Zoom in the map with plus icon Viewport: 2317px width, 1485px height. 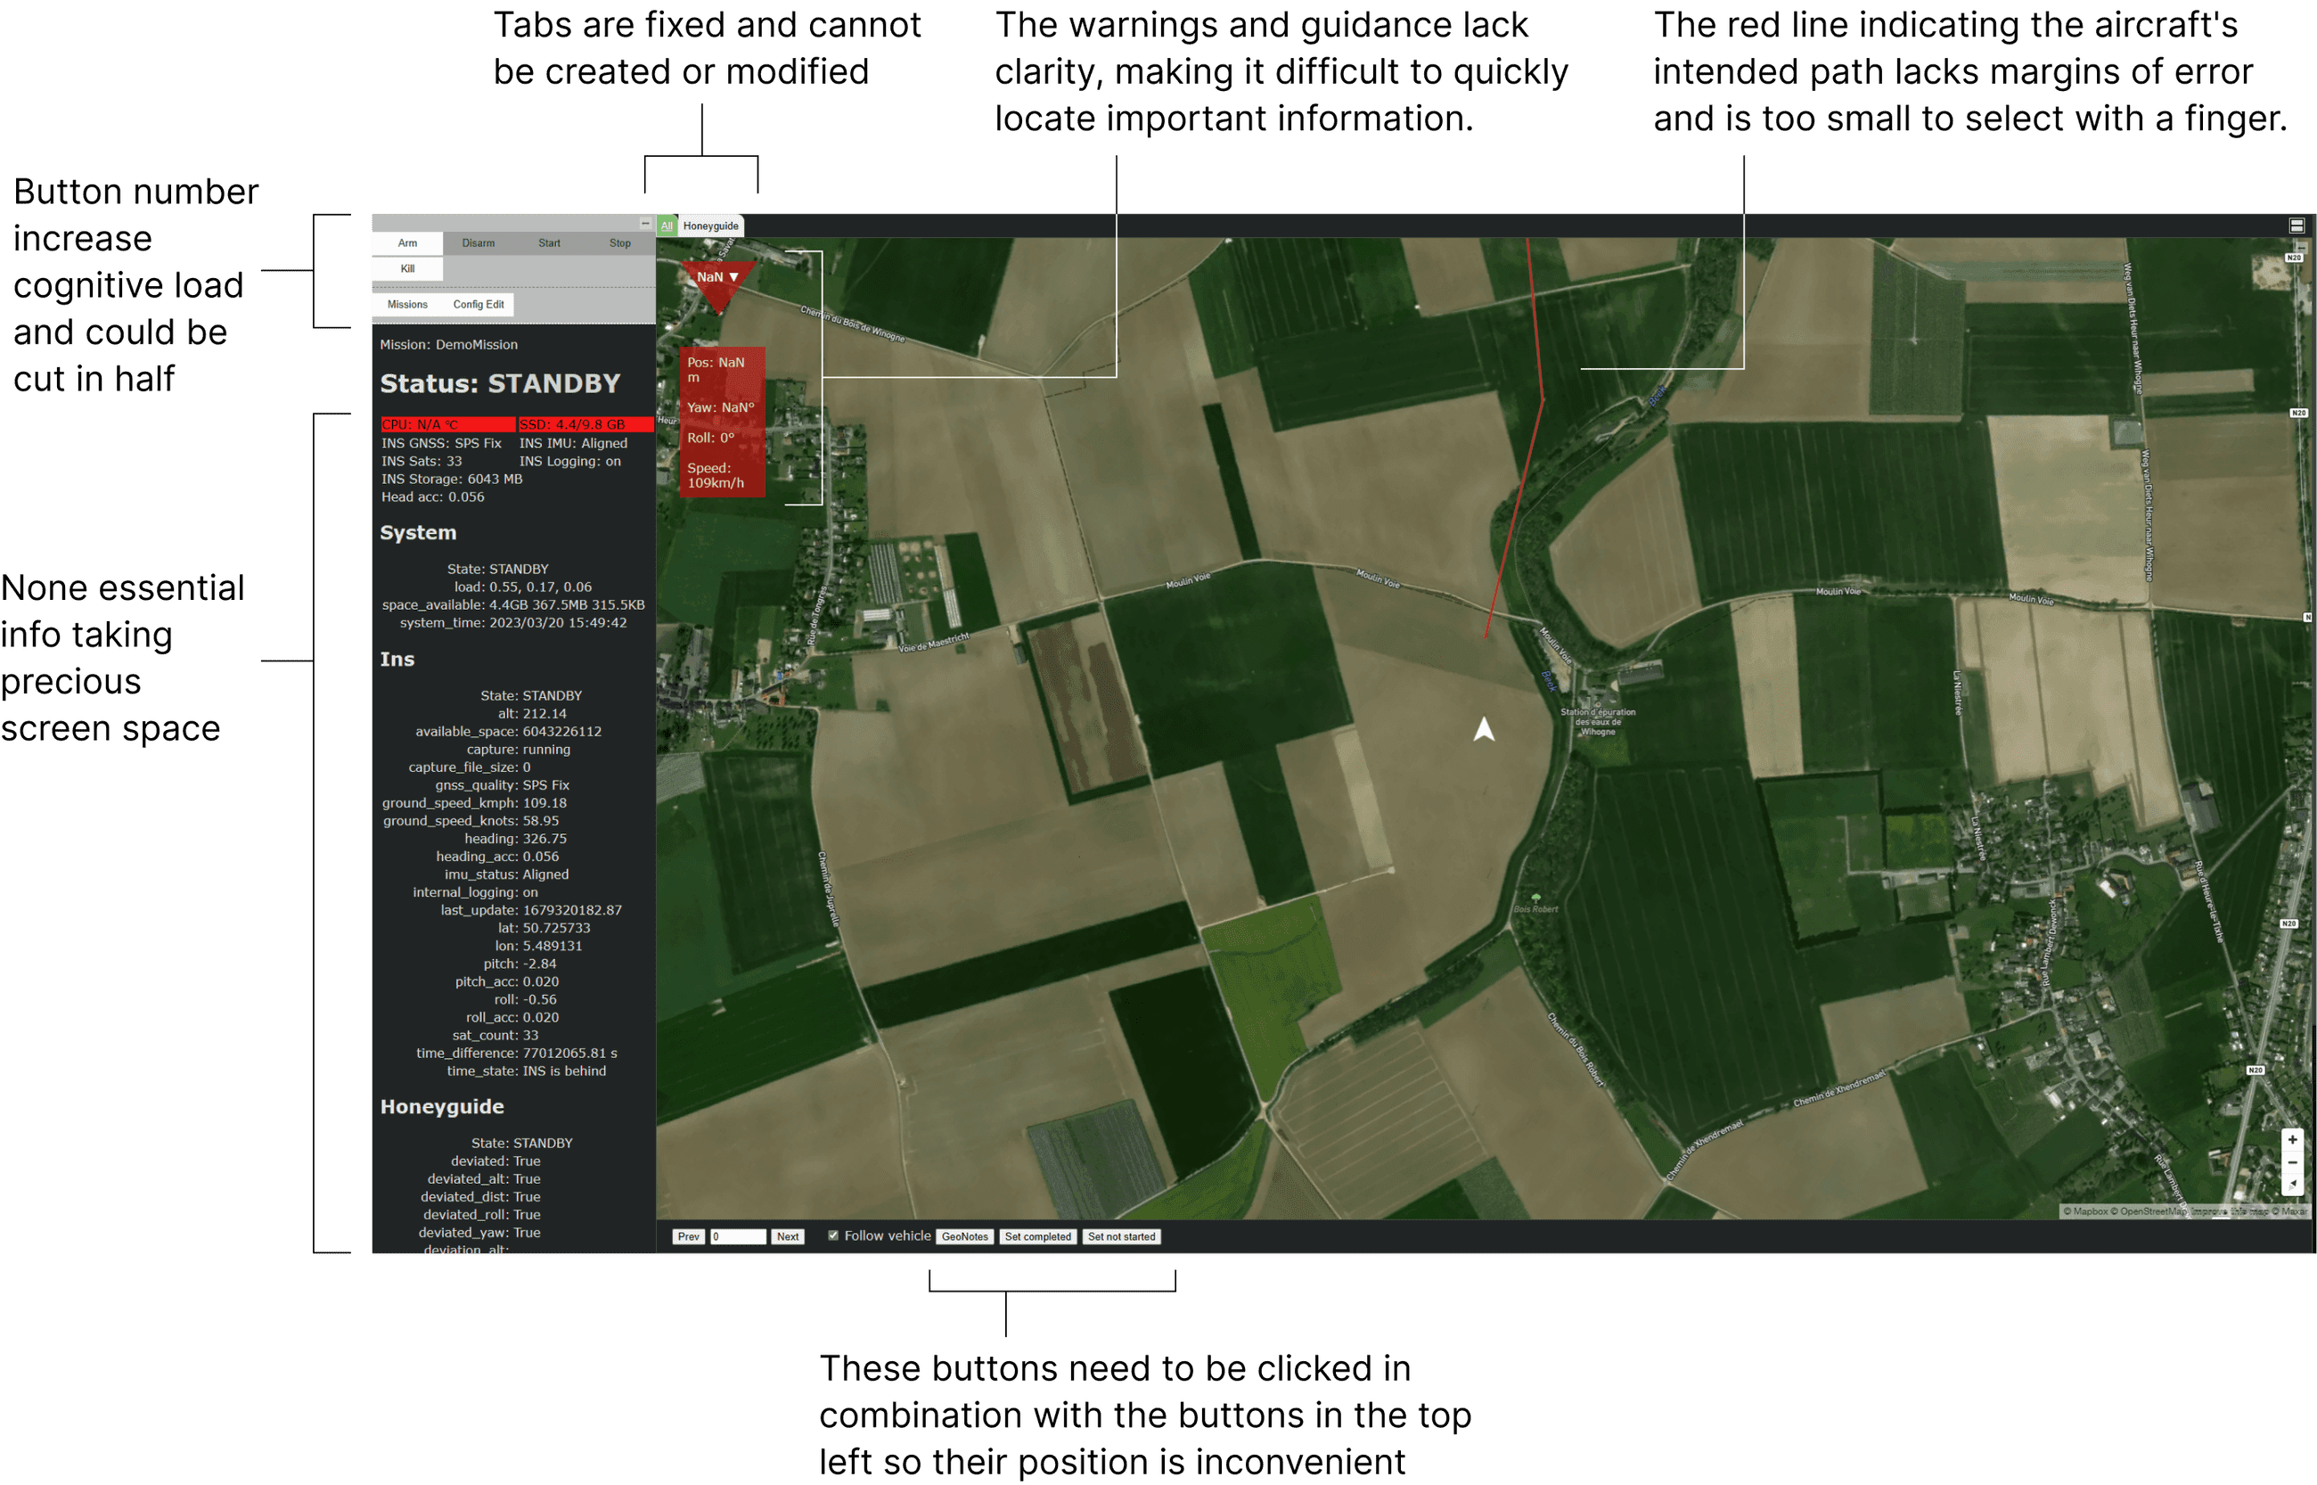2292,1140
